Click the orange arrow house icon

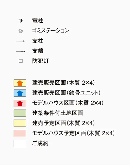20,83
